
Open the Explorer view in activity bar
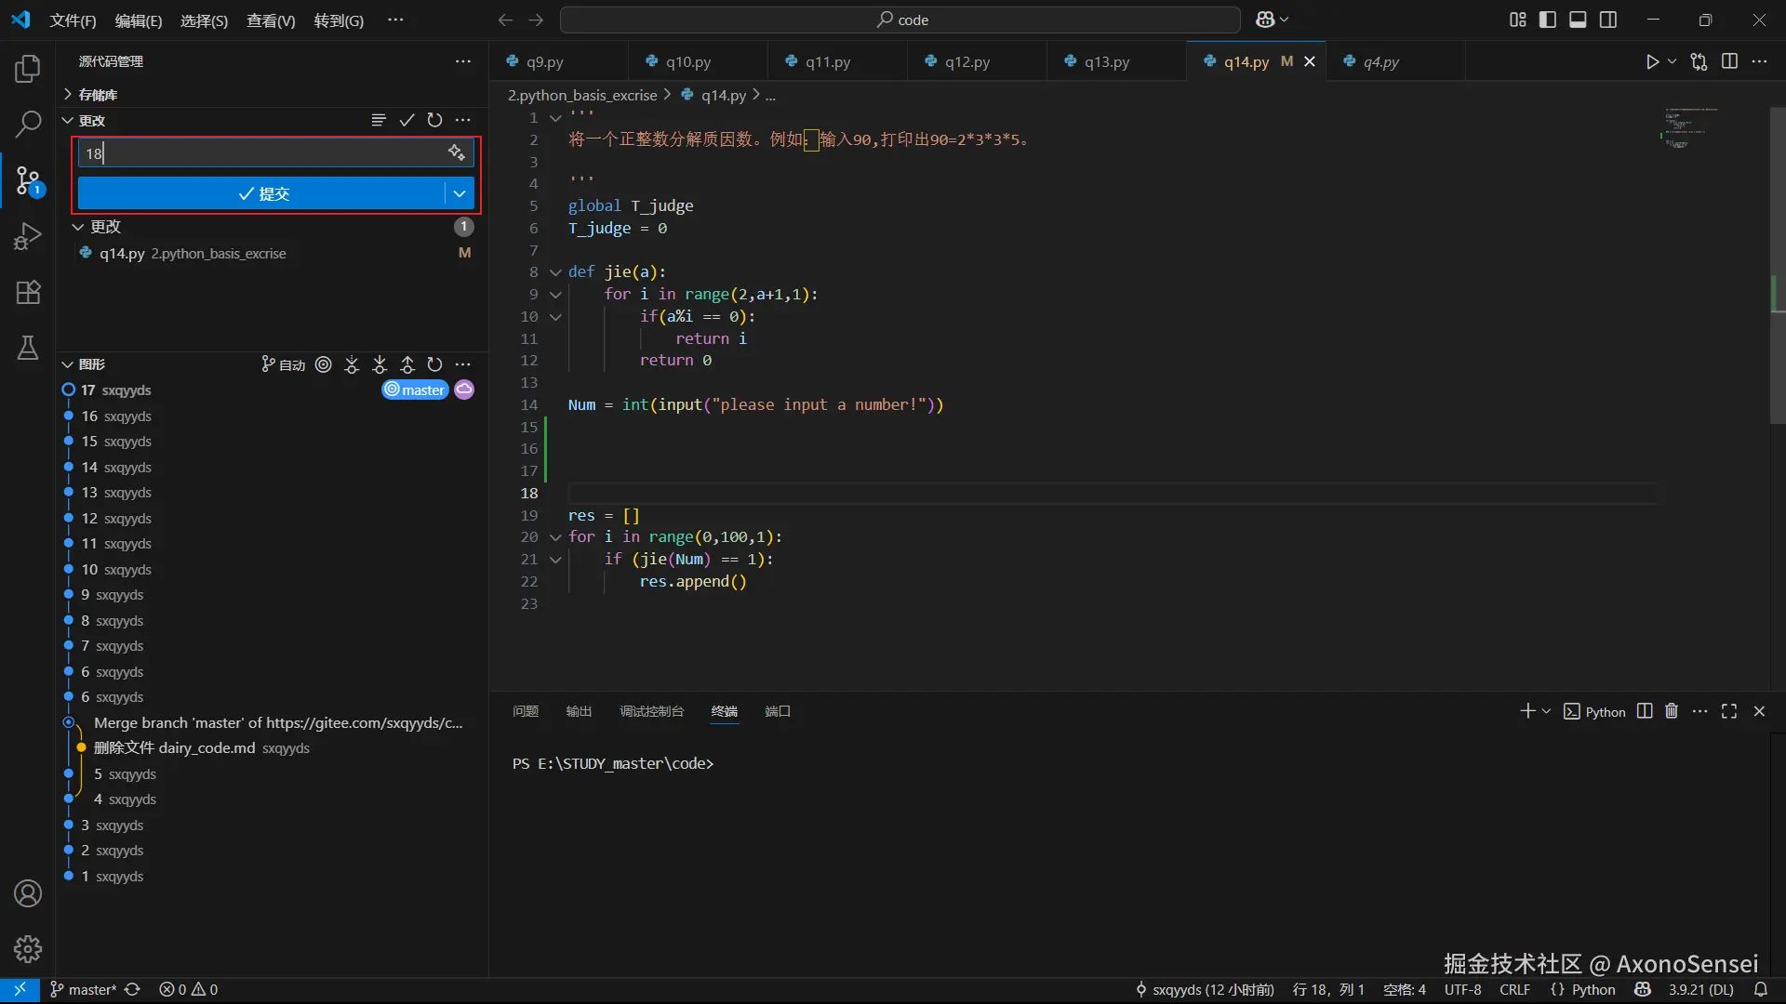coord(28,69)
